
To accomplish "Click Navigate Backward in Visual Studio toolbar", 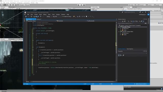I will (26, 17).
